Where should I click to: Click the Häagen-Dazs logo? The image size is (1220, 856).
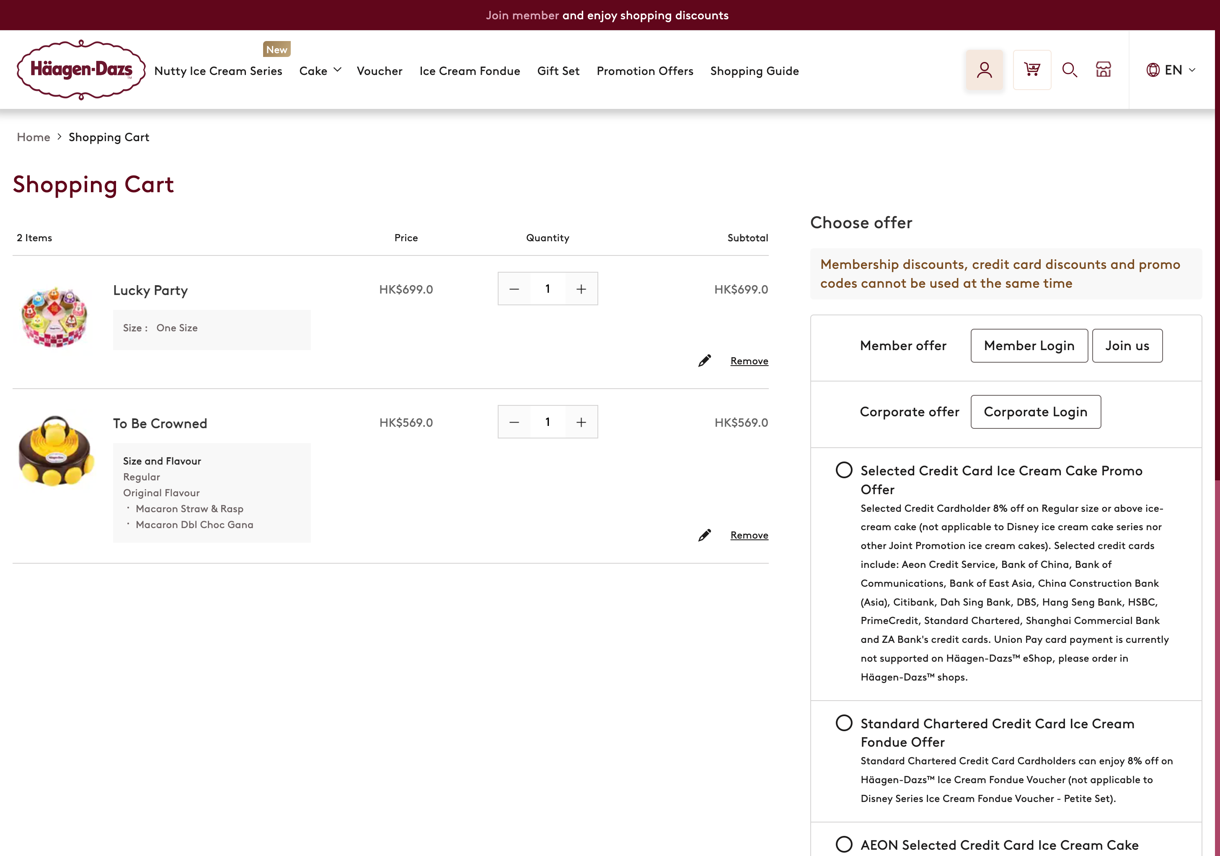coord(81,70)
